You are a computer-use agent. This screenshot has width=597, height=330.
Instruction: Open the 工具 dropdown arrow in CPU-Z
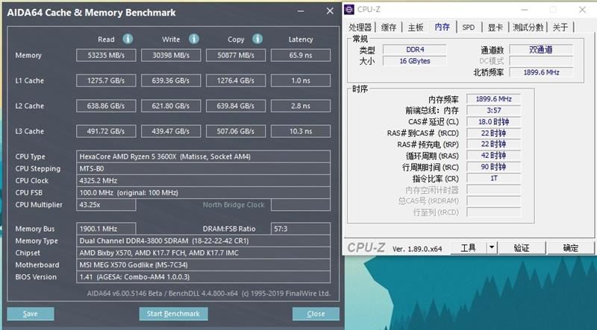coord(492,248)
